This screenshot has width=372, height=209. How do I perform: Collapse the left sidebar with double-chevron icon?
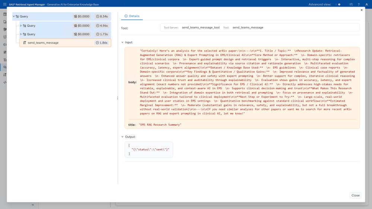(33, 205)
